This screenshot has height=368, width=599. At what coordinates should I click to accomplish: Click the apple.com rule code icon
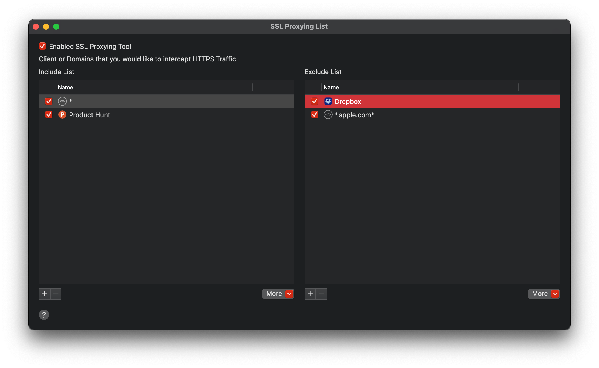point(328,115)
